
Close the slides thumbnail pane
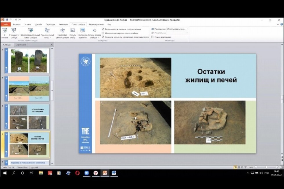pos(52,45)
